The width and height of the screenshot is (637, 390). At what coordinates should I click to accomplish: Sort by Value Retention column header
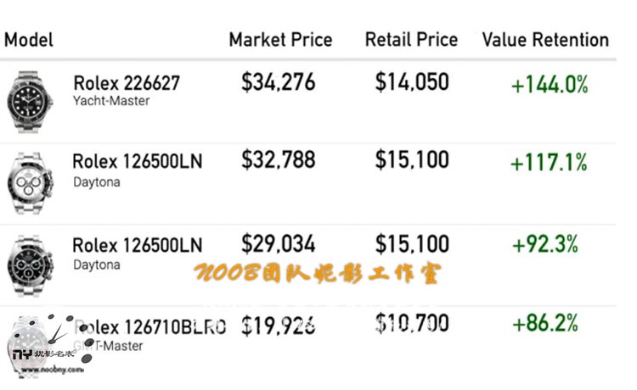point(545,40)
